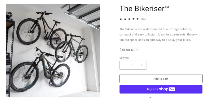
Task: Focus the quantity number field
Action: [x=133, y=65]
